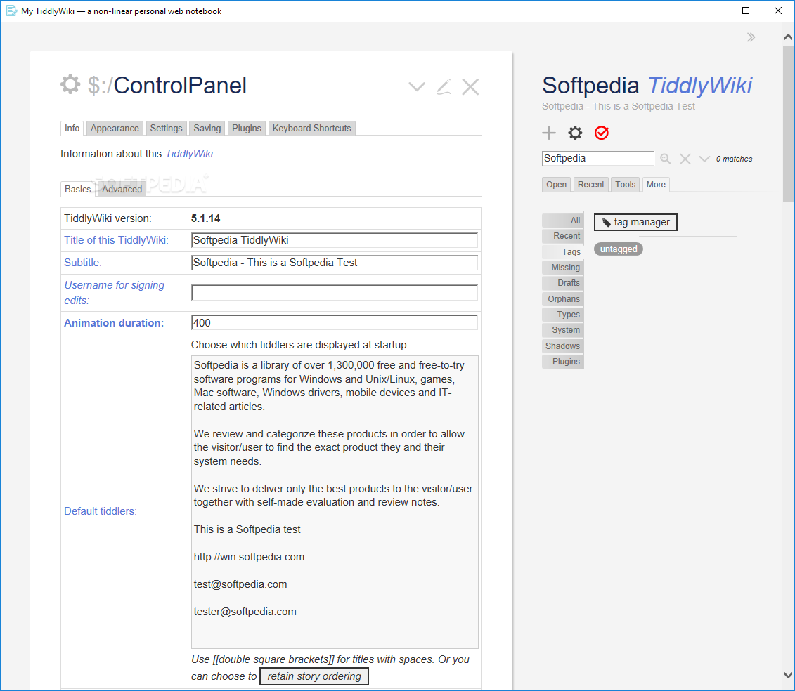Follow the TiddlyWiki link in info text
Image resolution: width=795 pixels, height=691 pixels.
tap(189, 154)
